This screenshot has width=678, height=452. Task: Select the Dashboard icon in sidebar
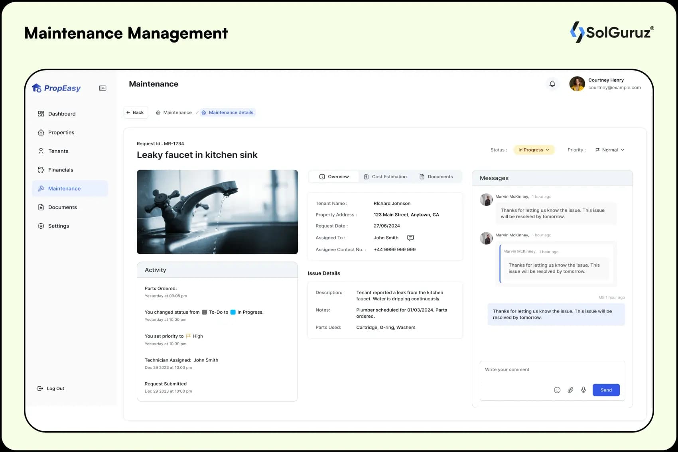(41, 114)
